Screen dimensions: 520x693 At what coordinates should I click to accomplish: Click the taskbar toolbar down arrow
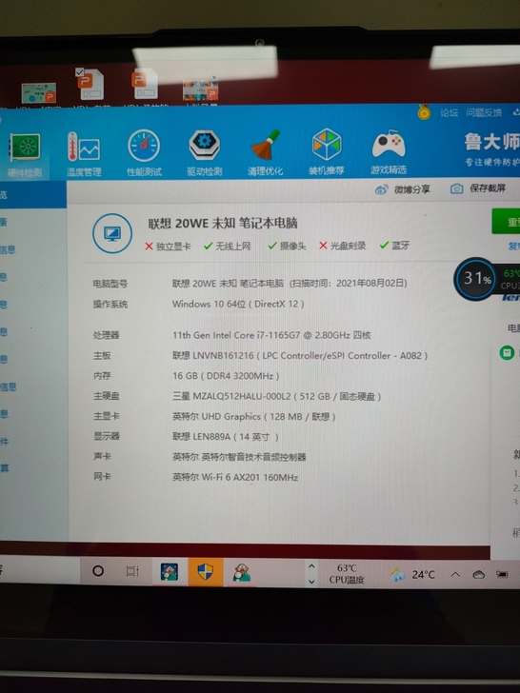click(311, 582)
